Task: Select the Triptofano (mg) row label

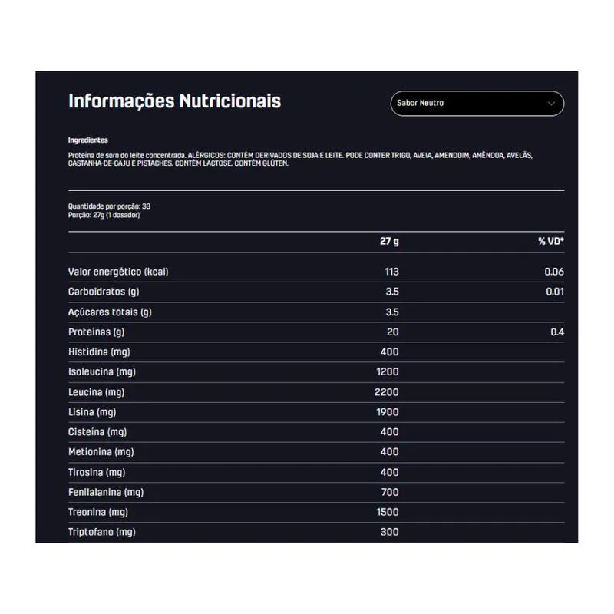Action: click(x=102, y=532)
